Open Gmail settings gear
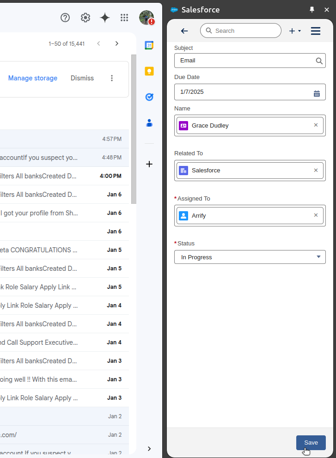 point(86,18)
